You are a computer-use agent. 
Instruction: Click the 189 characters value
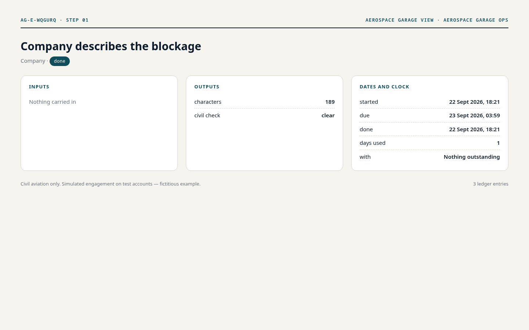point(330,102)
